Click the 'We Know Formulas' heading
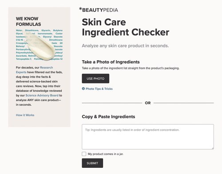 point(28,21)
